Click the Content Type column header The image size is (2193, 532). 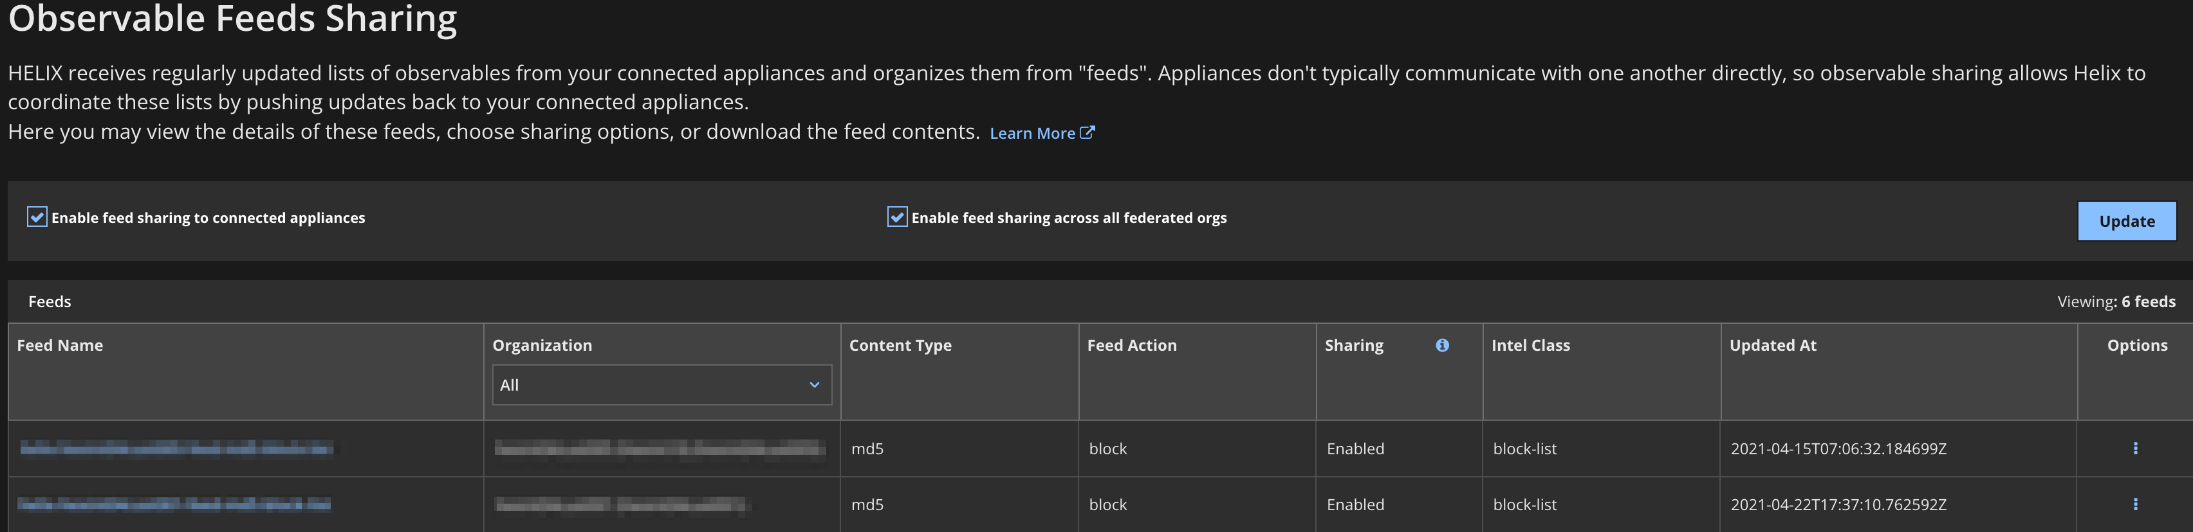point(900,345)
